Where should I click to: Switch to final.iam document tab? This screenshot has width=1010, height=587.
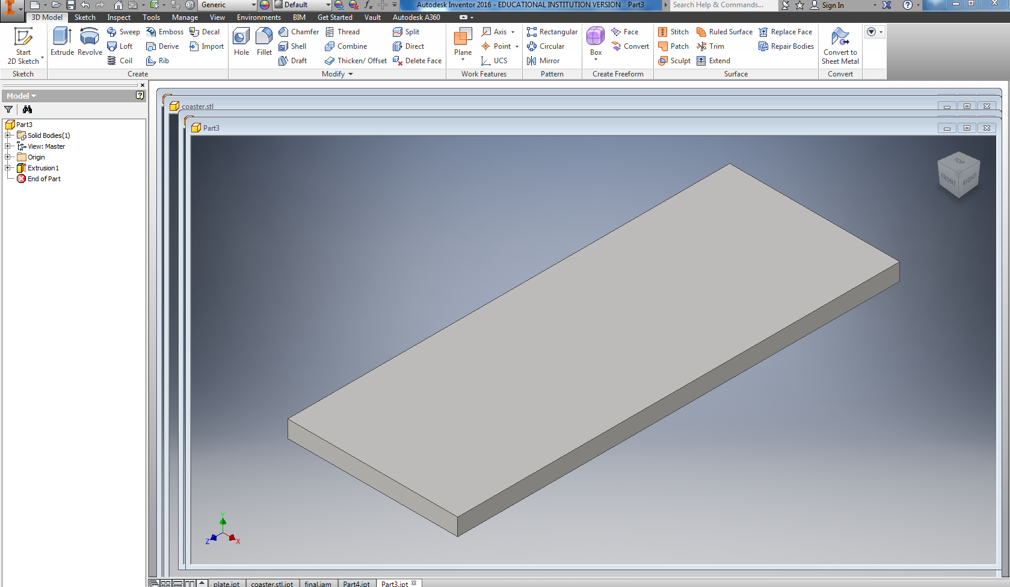pyautogui.click(x=318, y=583)
